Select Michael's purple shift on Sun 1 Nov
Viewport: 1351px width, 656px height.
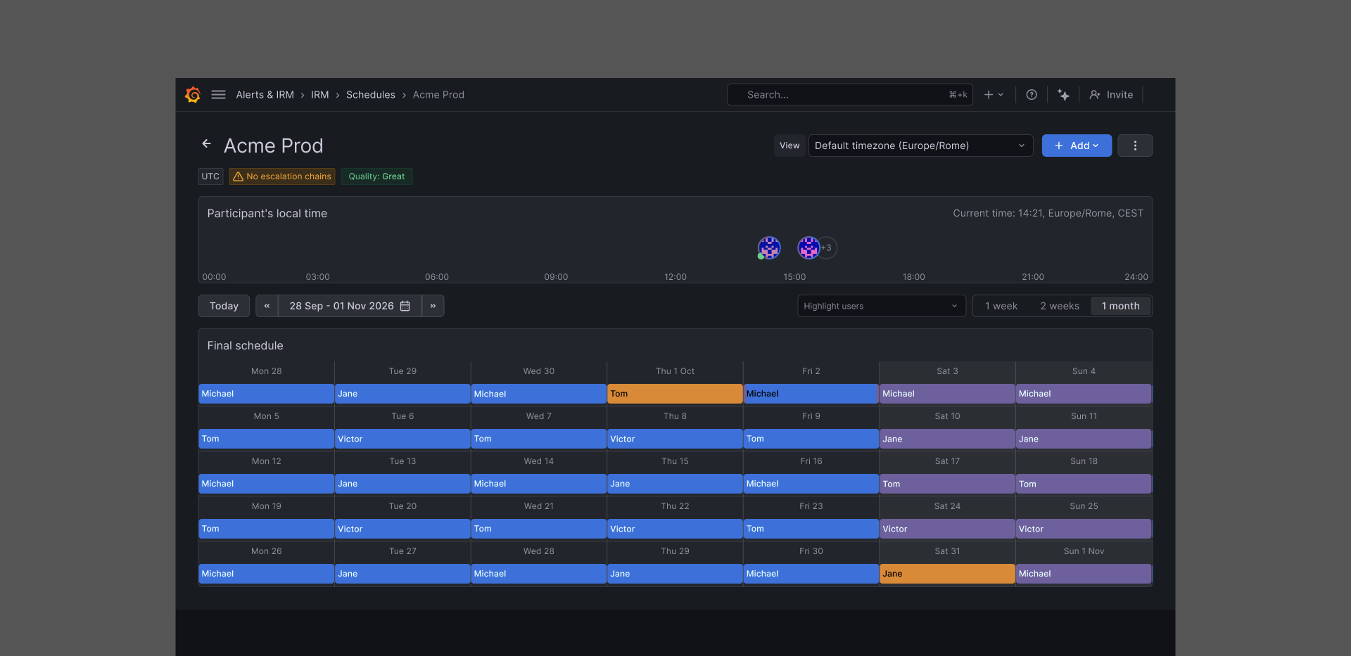pyautogui.click(x=1084, y=574)
